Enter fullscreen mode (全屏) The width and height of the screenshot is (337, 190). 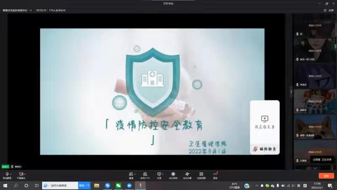click(x=328, y=10)
